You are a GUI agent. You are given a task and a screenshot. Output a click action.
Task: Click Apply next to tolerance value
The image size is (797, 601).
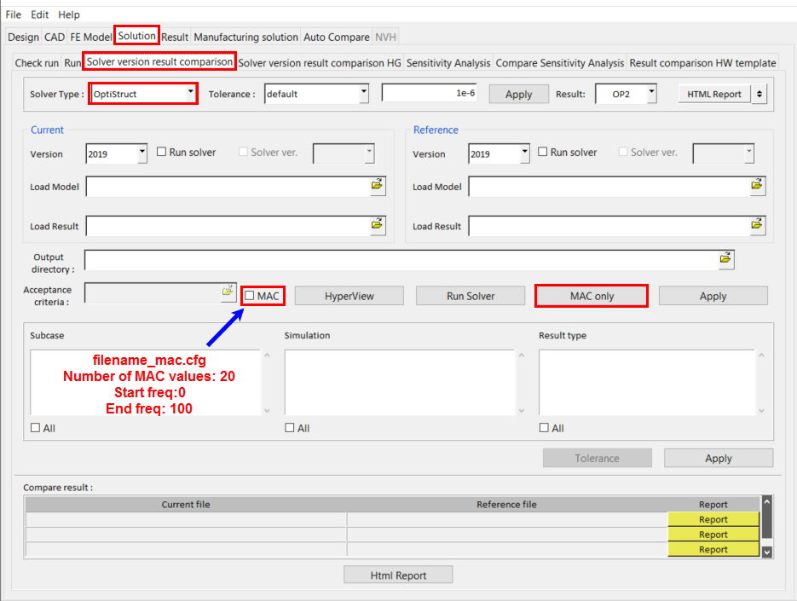[518, 94]
